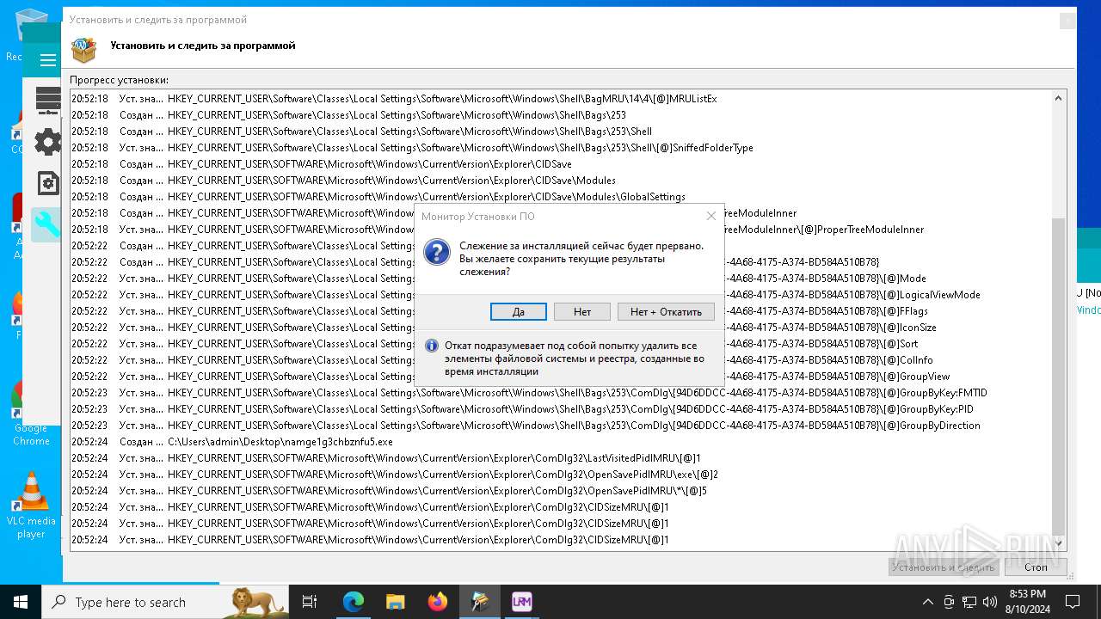Screen dimensions: 1101x619
Task: Open the hamburger menu in sidebar
Action: click(48, 60)
